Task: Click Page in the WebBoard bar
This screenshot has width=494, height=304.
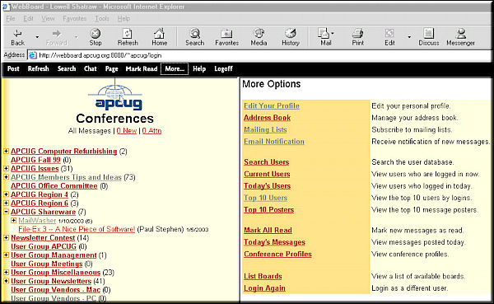Action: point(111,68)
